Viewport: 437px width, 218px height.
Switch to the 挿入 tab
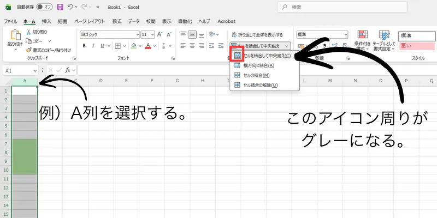pyautogui.click(x=46, y=21)
